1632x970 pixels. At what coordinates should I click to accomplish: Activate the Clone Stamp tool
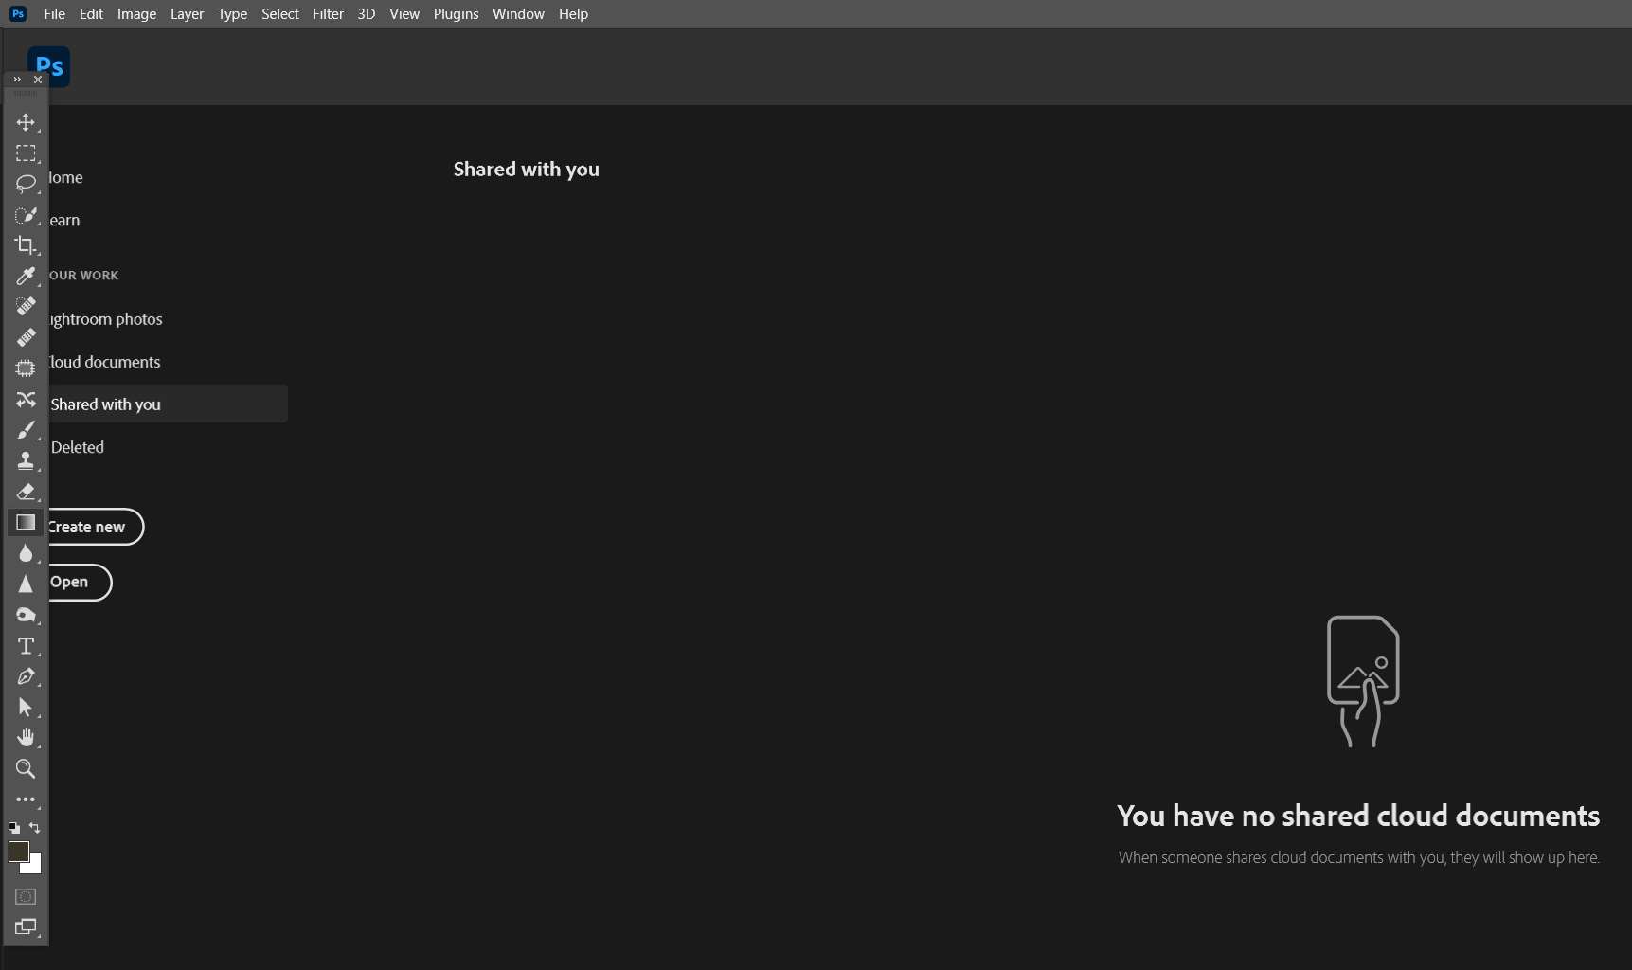point(26,461)
